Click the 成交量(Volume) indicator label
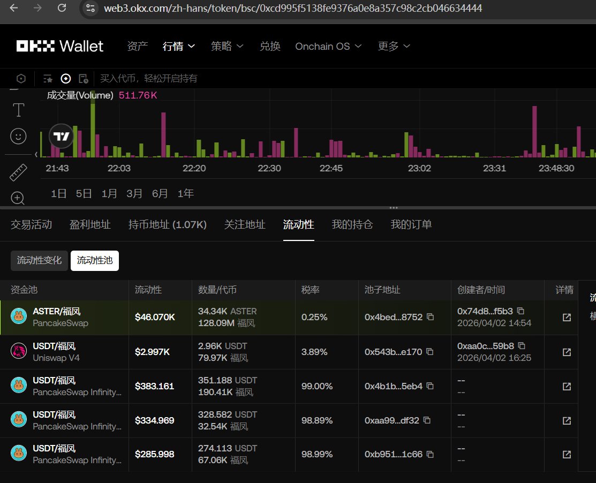Image resolution: width=596 pixels, height=483 pixels. point(80,95)
